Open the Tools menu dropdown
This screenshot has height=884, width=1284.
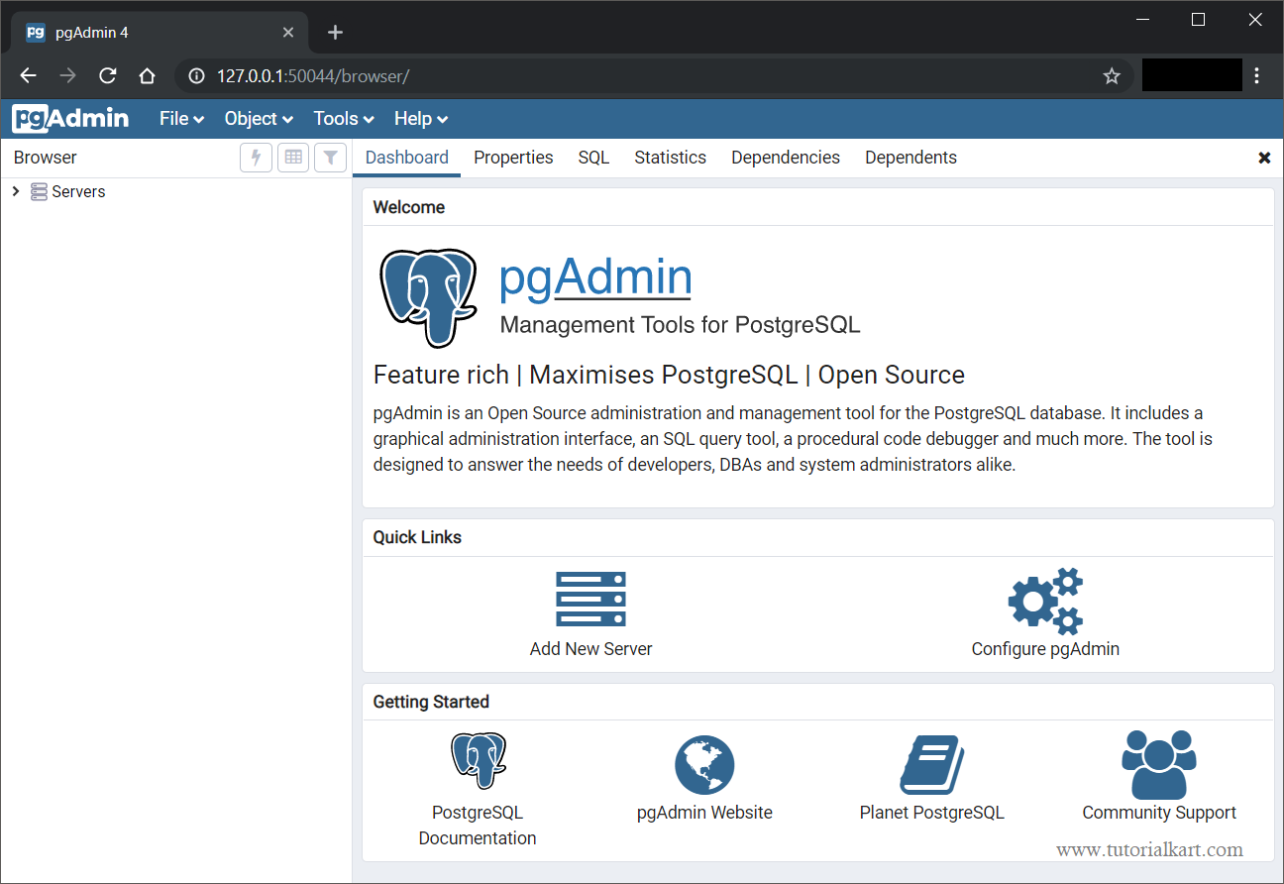pos(342,118)
